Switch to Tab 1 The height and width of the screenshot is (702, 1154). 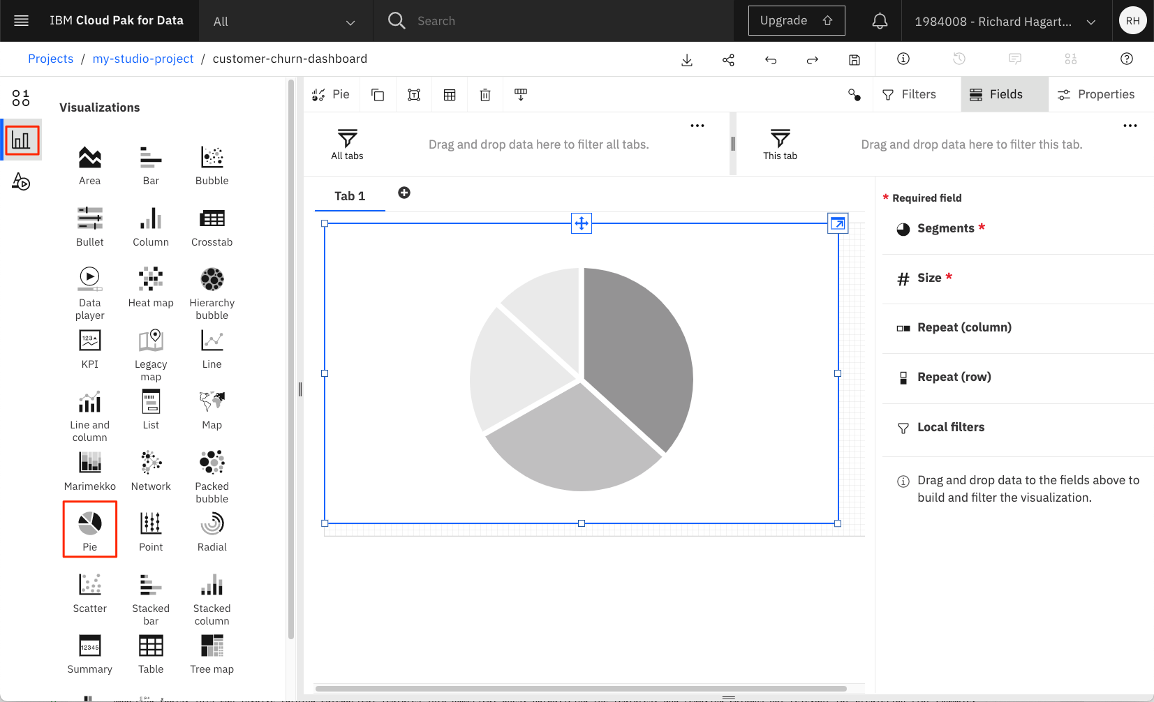(x=350, y=196)
